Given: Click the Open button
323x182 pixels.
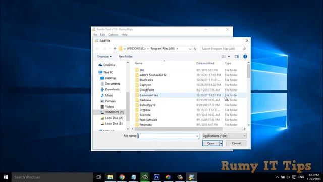Looking at the screenshot, I should (211, 143).
